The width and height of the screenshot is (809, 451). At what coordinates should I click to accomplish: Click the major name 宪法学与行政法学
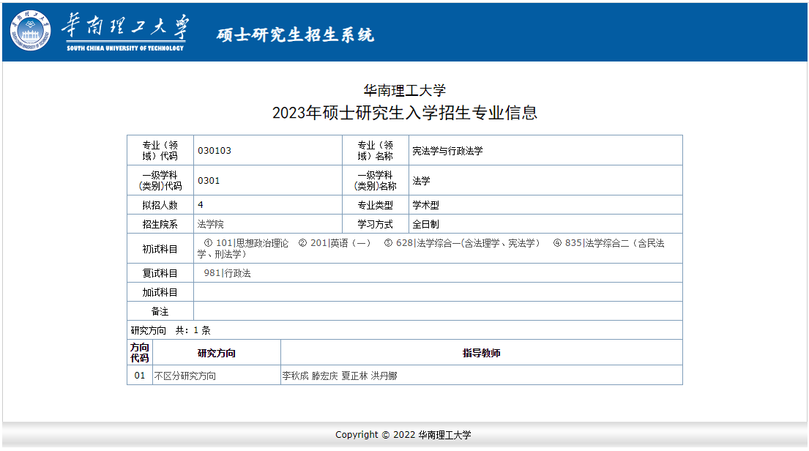coord(447,151)
